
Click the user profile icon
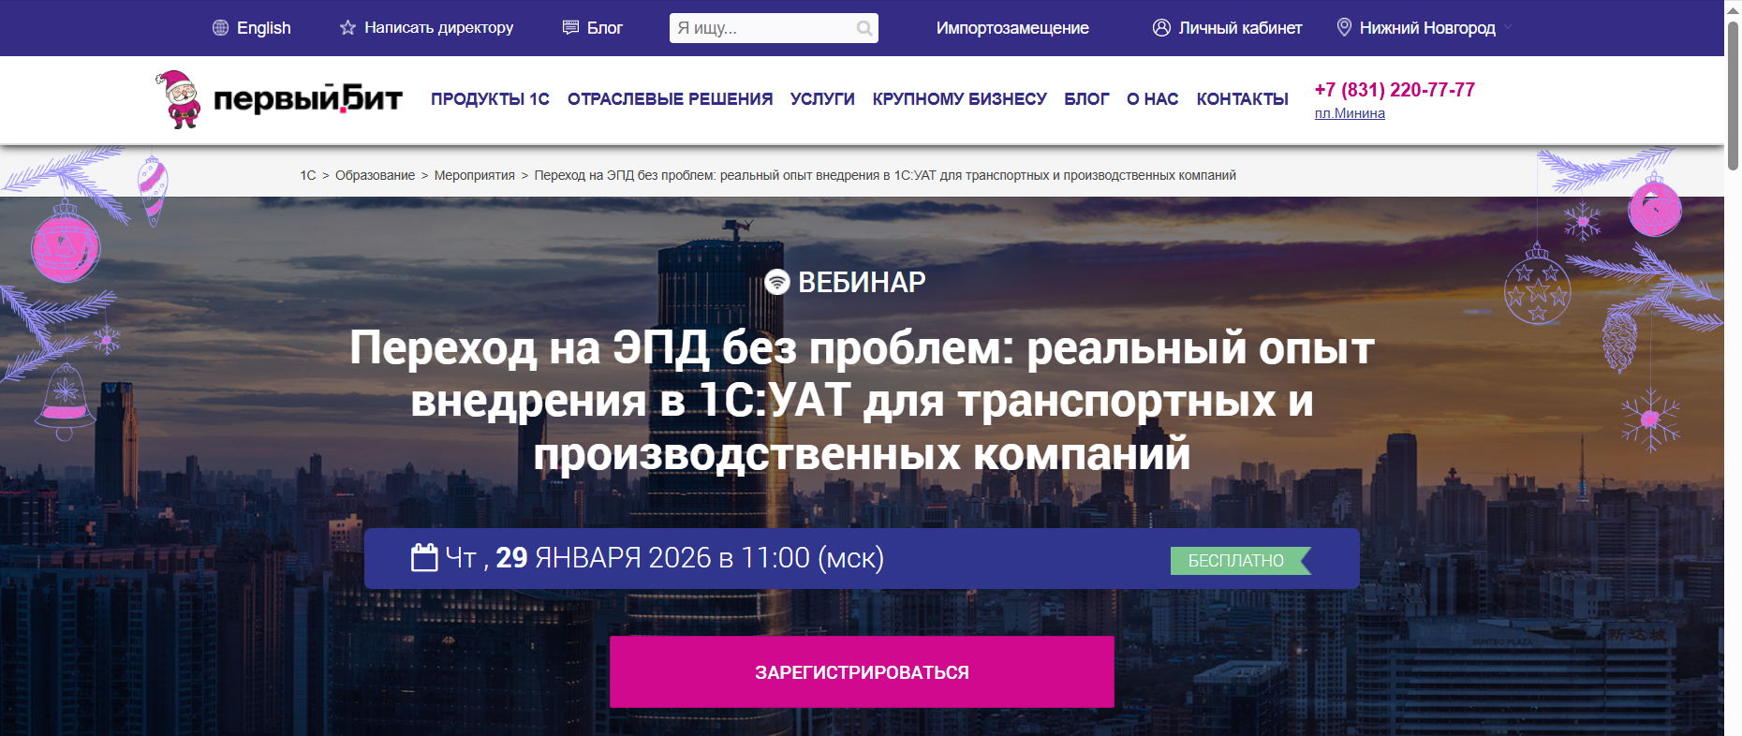point(1161,28)
